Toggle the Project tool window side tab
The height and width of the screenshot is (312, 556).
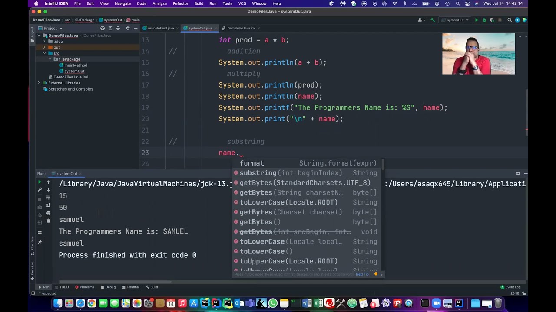[x=32, y=34]
